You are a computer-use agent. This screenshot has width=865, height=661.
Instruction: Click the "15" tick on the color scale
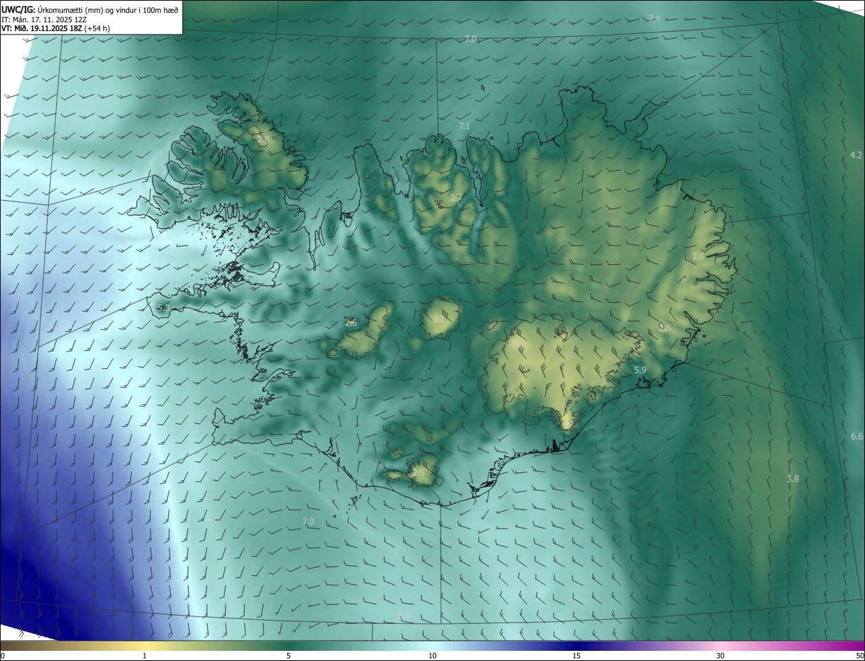576,656
